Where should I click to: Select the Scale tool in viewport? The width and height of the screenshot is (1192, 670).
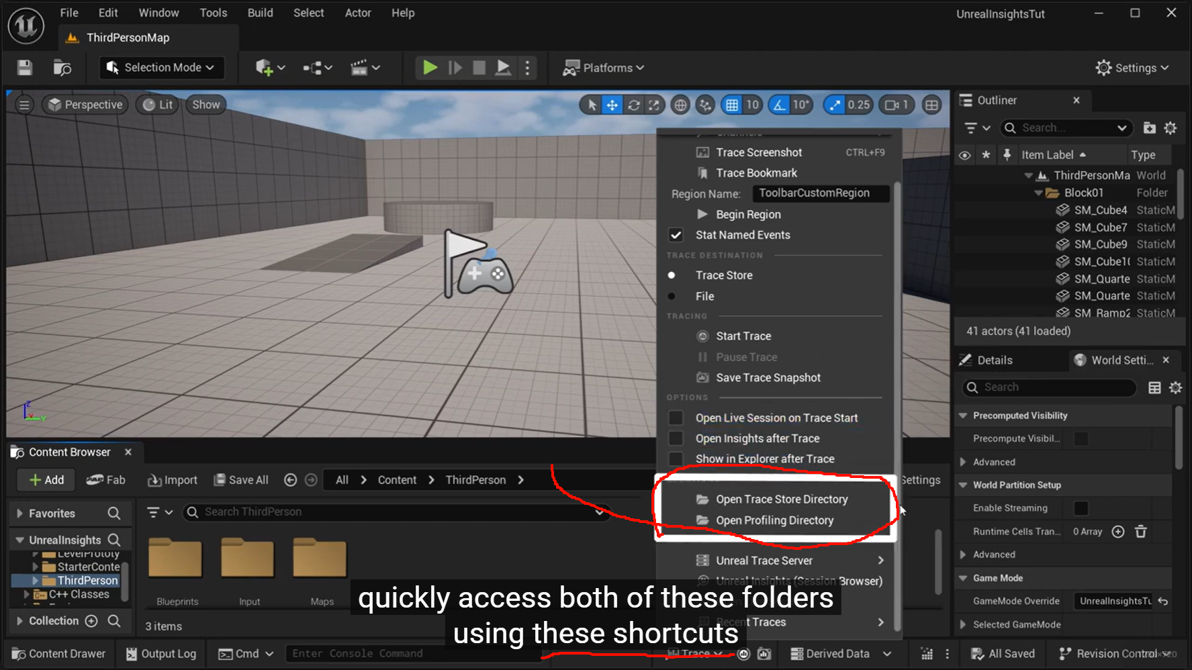(x=654, y=105)
